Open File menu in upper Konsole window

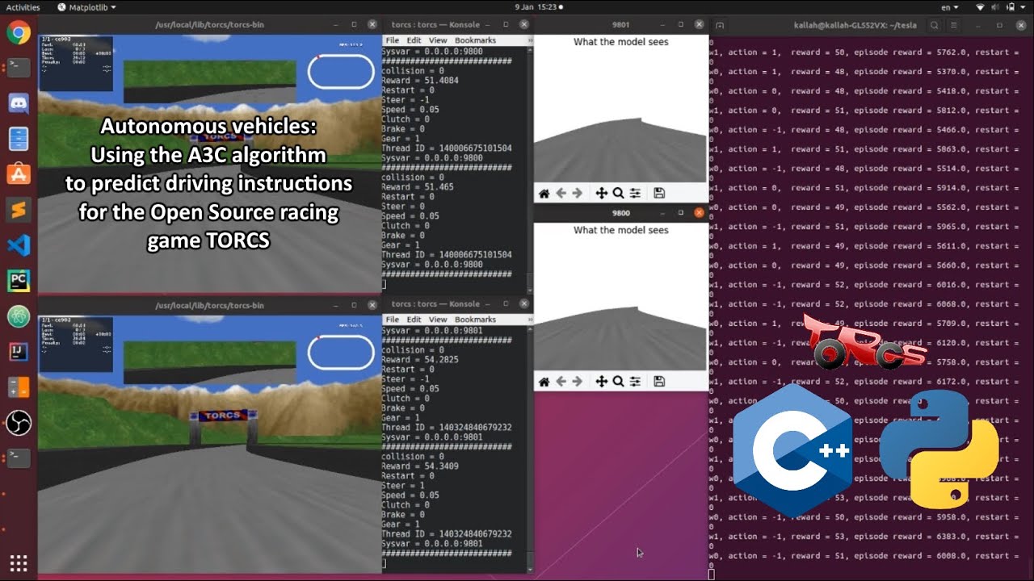(x=392, y=40)
